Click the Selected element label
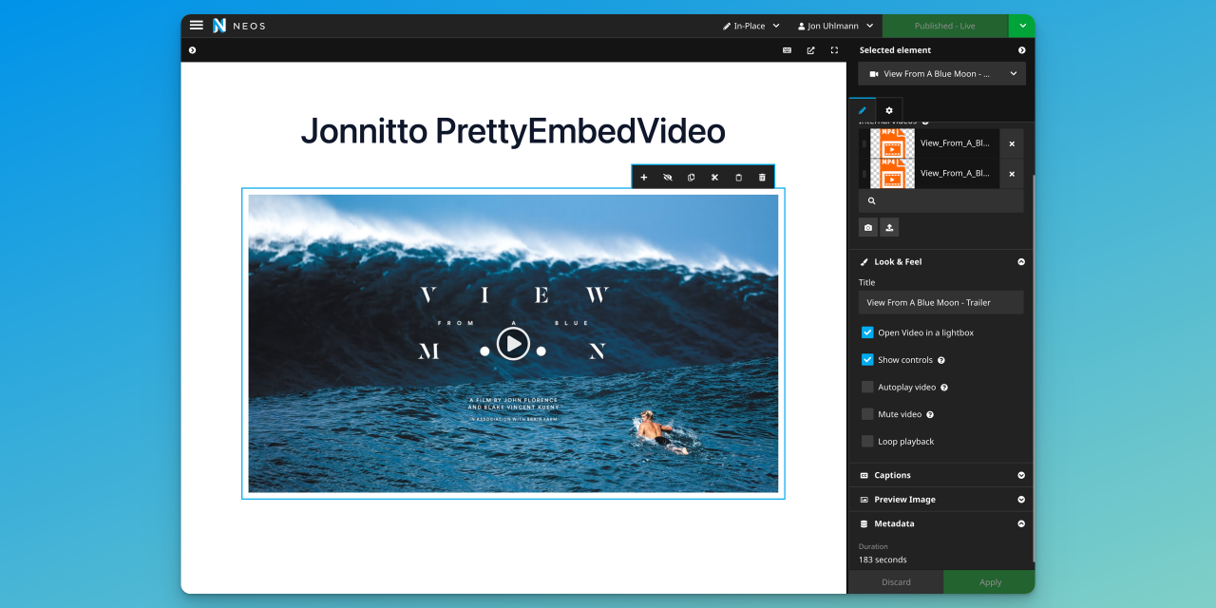The image size is (1216, 608). (895, 50)
